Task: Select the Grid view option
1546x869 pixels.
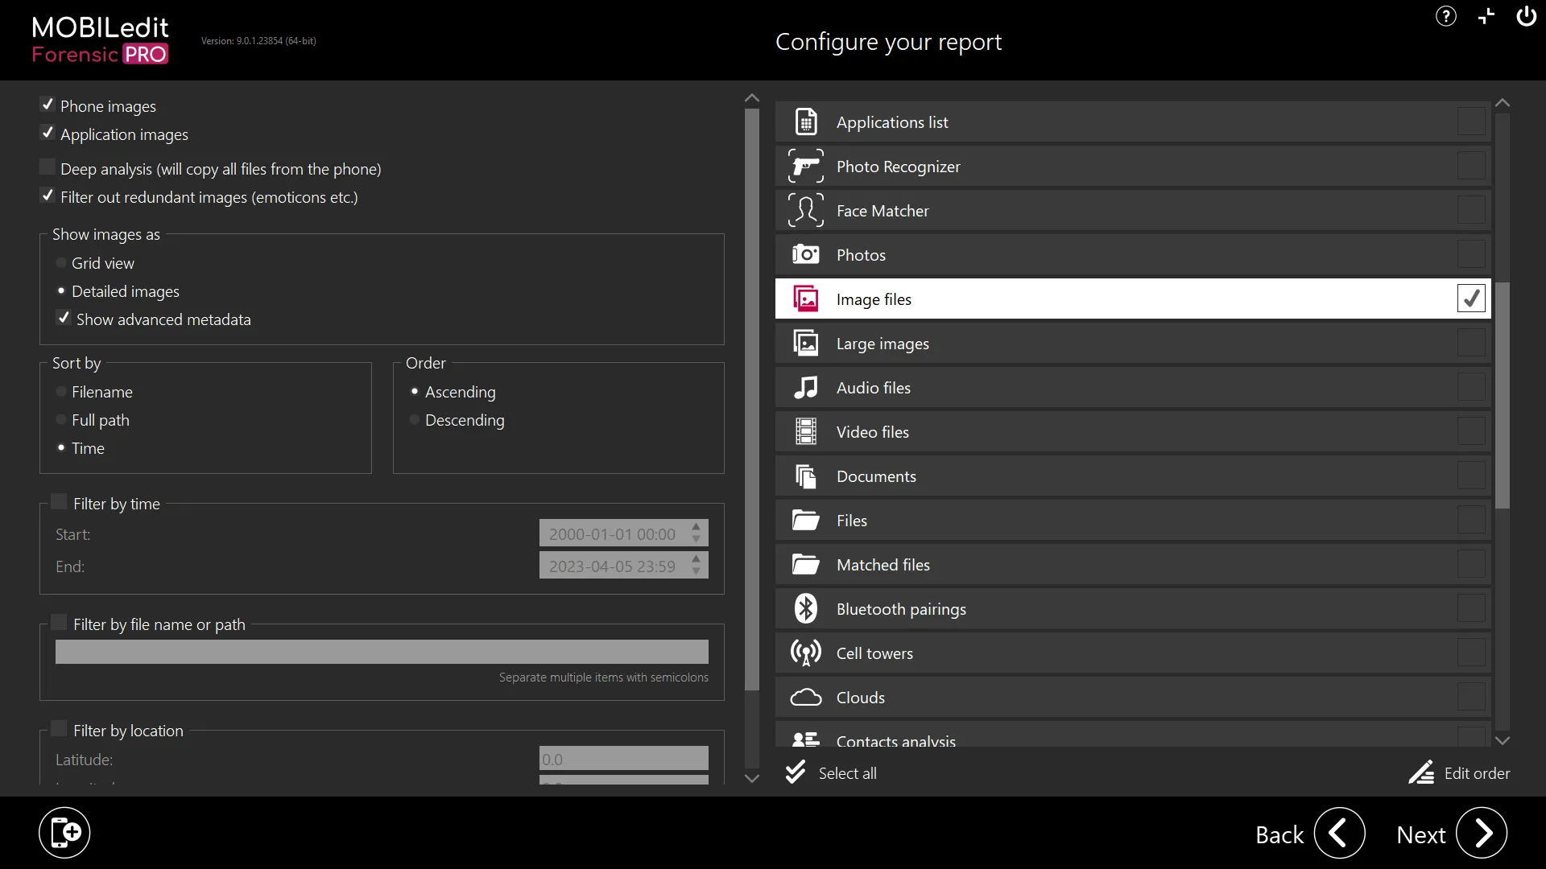Action: click(x=60, y=262)
